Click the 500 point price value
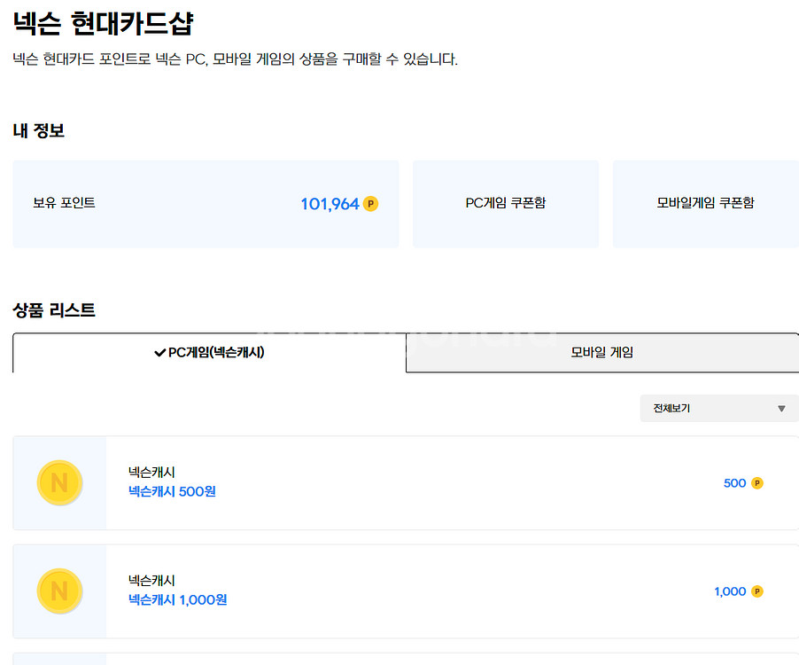Screen dimensions: 799x665 click(735, 483)
